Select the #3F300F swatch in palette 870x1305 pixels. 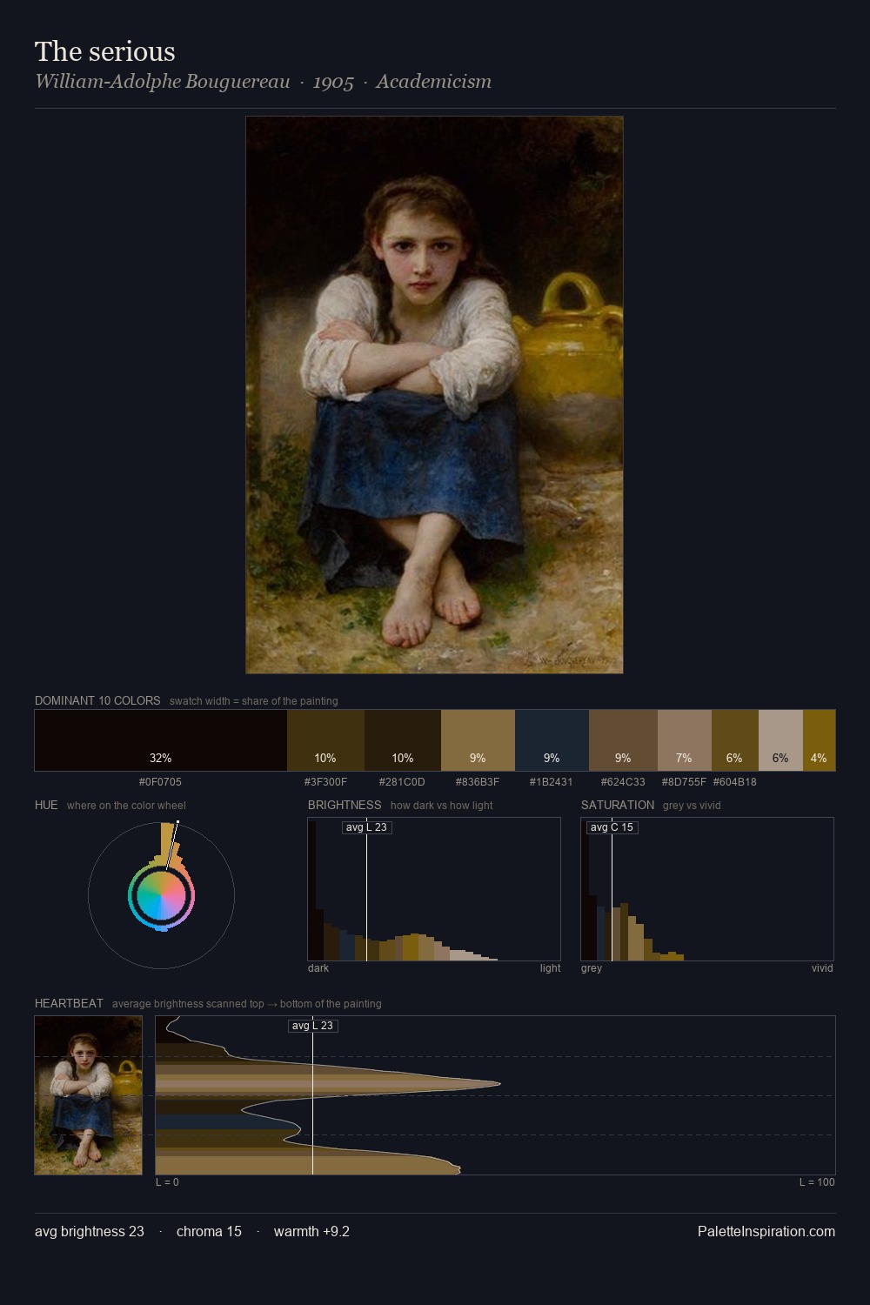click(x=325, y=740)
